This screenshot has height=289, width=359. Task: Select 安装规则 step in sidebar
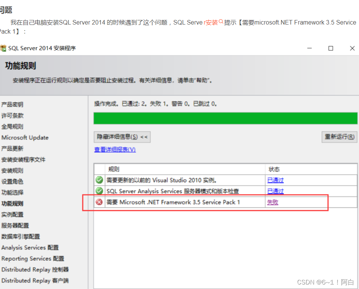[x=12, y=171]
